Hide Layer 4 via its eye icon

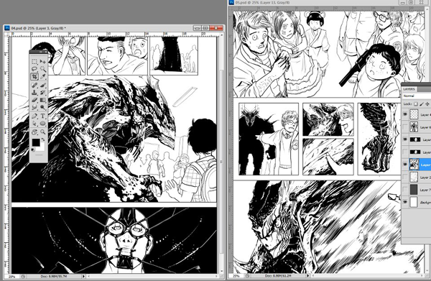pos(405,114)
